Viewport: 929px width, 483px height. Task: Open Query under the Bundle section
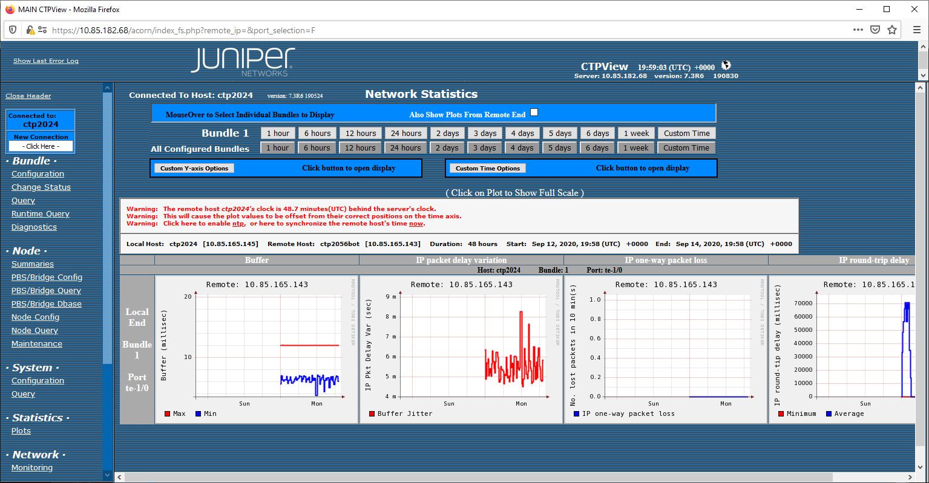pos(23,201)
